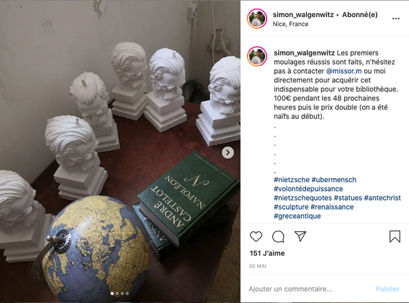Click the Publier button
This screenshot has height=303, width=409.
(x=388, y=289)
